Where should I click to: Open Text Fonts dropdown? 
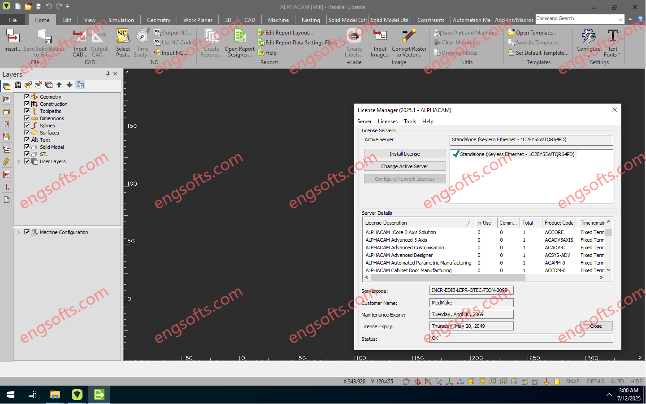pyautogui.click(x=612, y=43)
